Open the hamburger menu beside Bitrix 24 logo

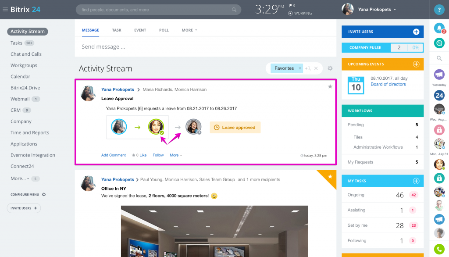[x=5, y=10]
